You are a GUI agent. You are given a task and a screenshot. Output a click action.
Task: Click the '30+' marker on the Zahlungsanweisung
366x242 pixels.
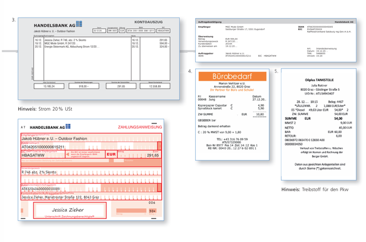coord(153,211)
